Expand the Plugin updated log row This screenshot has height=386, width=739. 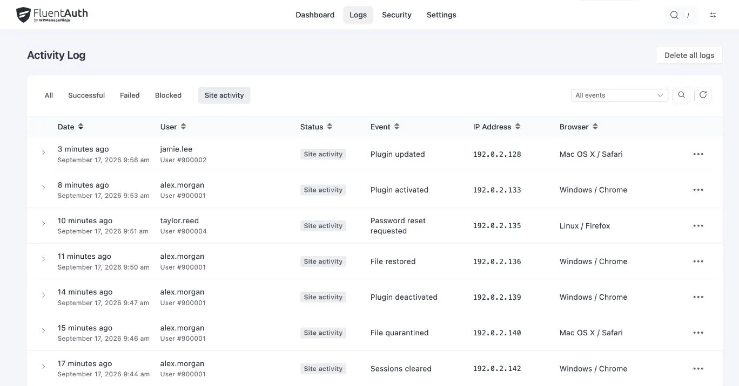(43, 153)
